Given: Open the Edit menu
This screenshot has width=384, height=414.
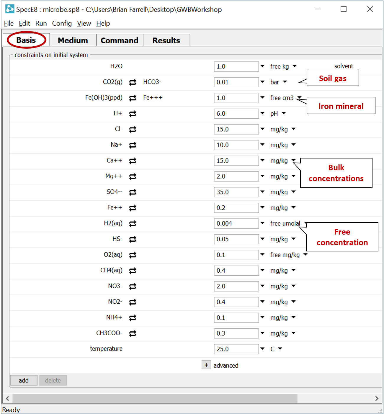Looking at the screenshot, I should pyautogui.click(x=24, y=23).
